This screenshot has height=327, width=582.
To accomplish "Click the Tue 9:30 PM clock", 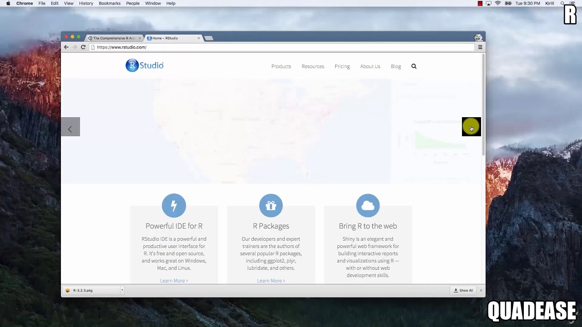I will (527, 3).
